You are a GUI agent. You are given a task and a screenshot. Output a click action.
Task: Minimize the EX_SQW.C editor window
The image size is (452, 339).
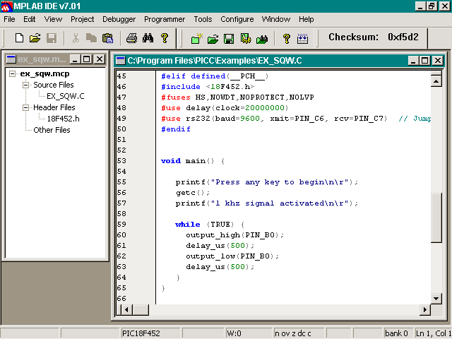(x=413, y=61)
